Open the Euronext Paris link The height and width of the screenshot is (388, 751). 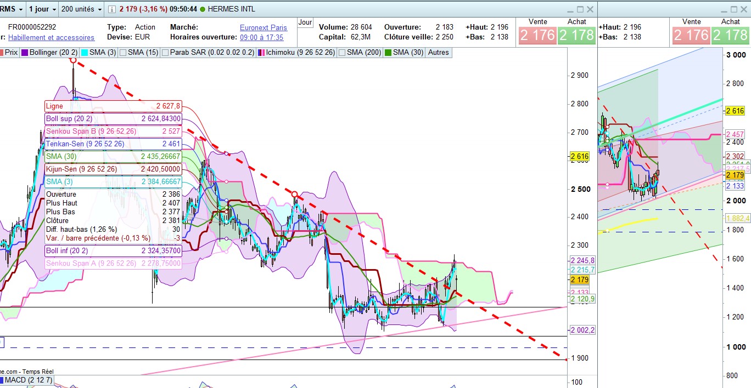point(263,27)
